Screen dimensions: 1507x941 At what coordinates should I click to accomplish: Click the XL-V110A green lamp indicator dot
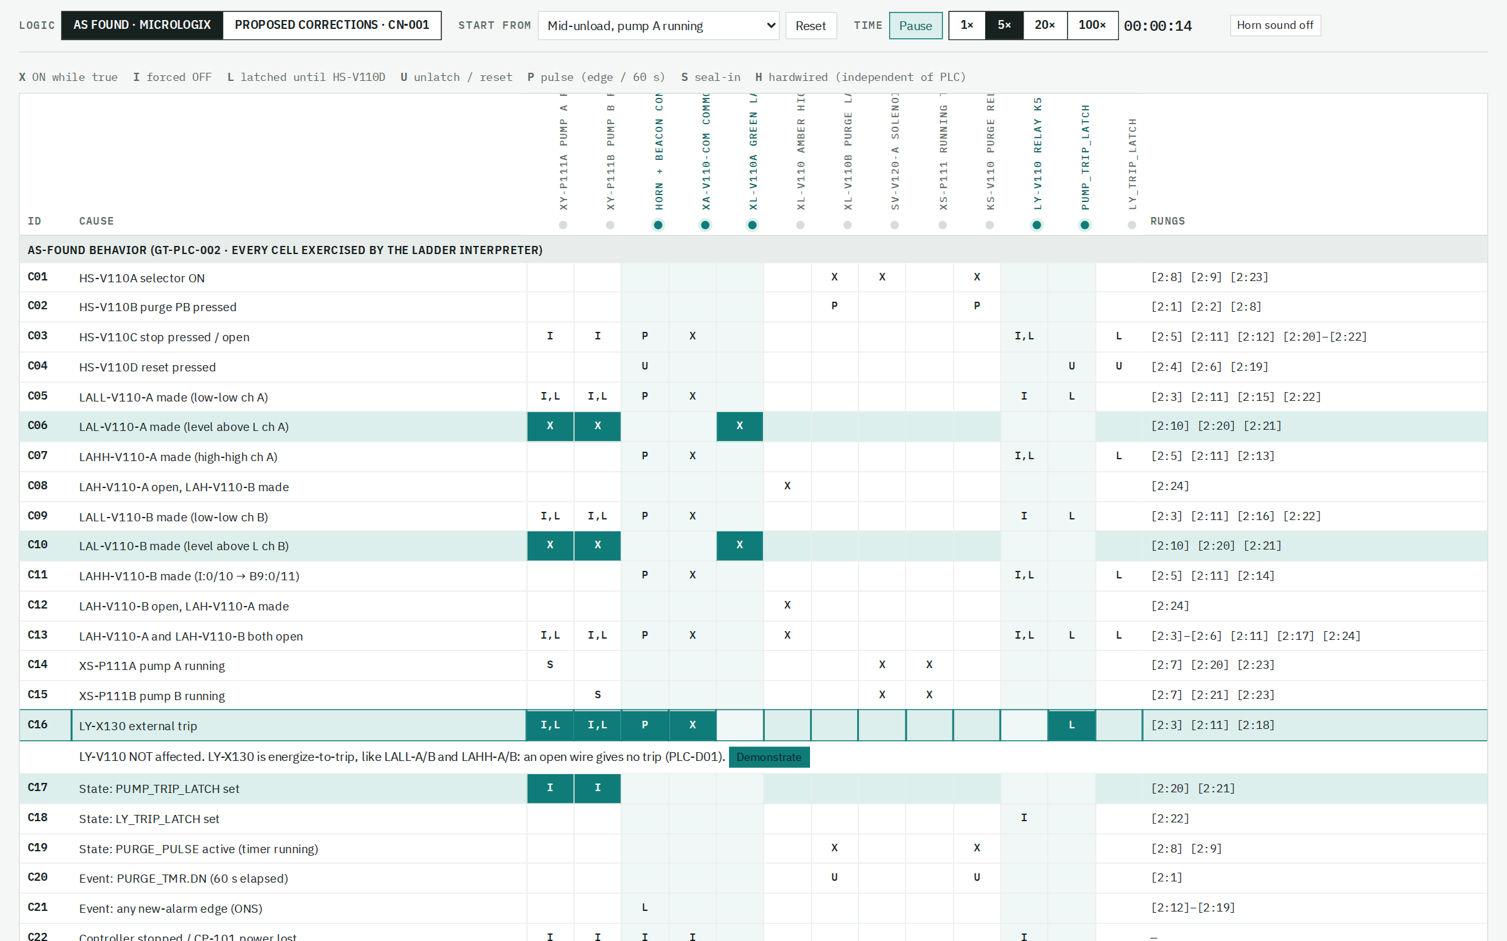pyautogui.click(x=752, y=225)
